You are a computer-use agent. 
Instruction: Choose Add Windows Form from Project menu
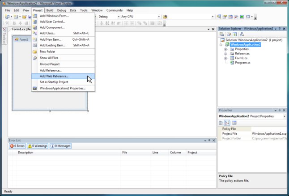[x=63, y=16]
